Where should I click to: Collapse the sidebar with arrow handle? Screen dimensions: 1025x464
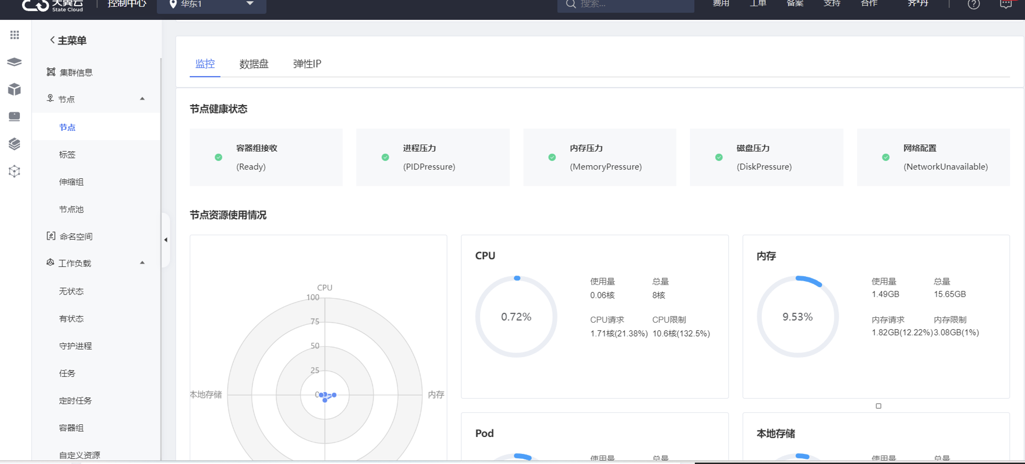[166, 240]
